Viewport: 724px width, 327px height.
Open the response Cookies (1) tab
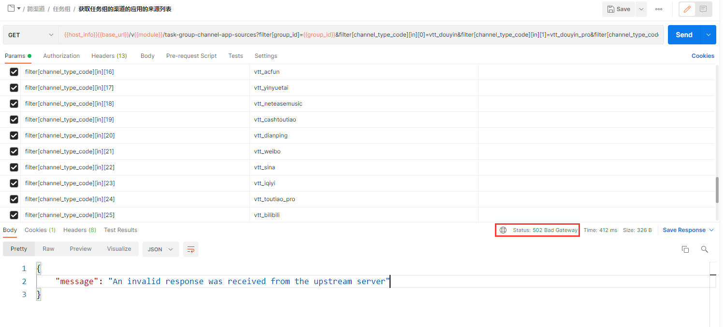(40, 230)
